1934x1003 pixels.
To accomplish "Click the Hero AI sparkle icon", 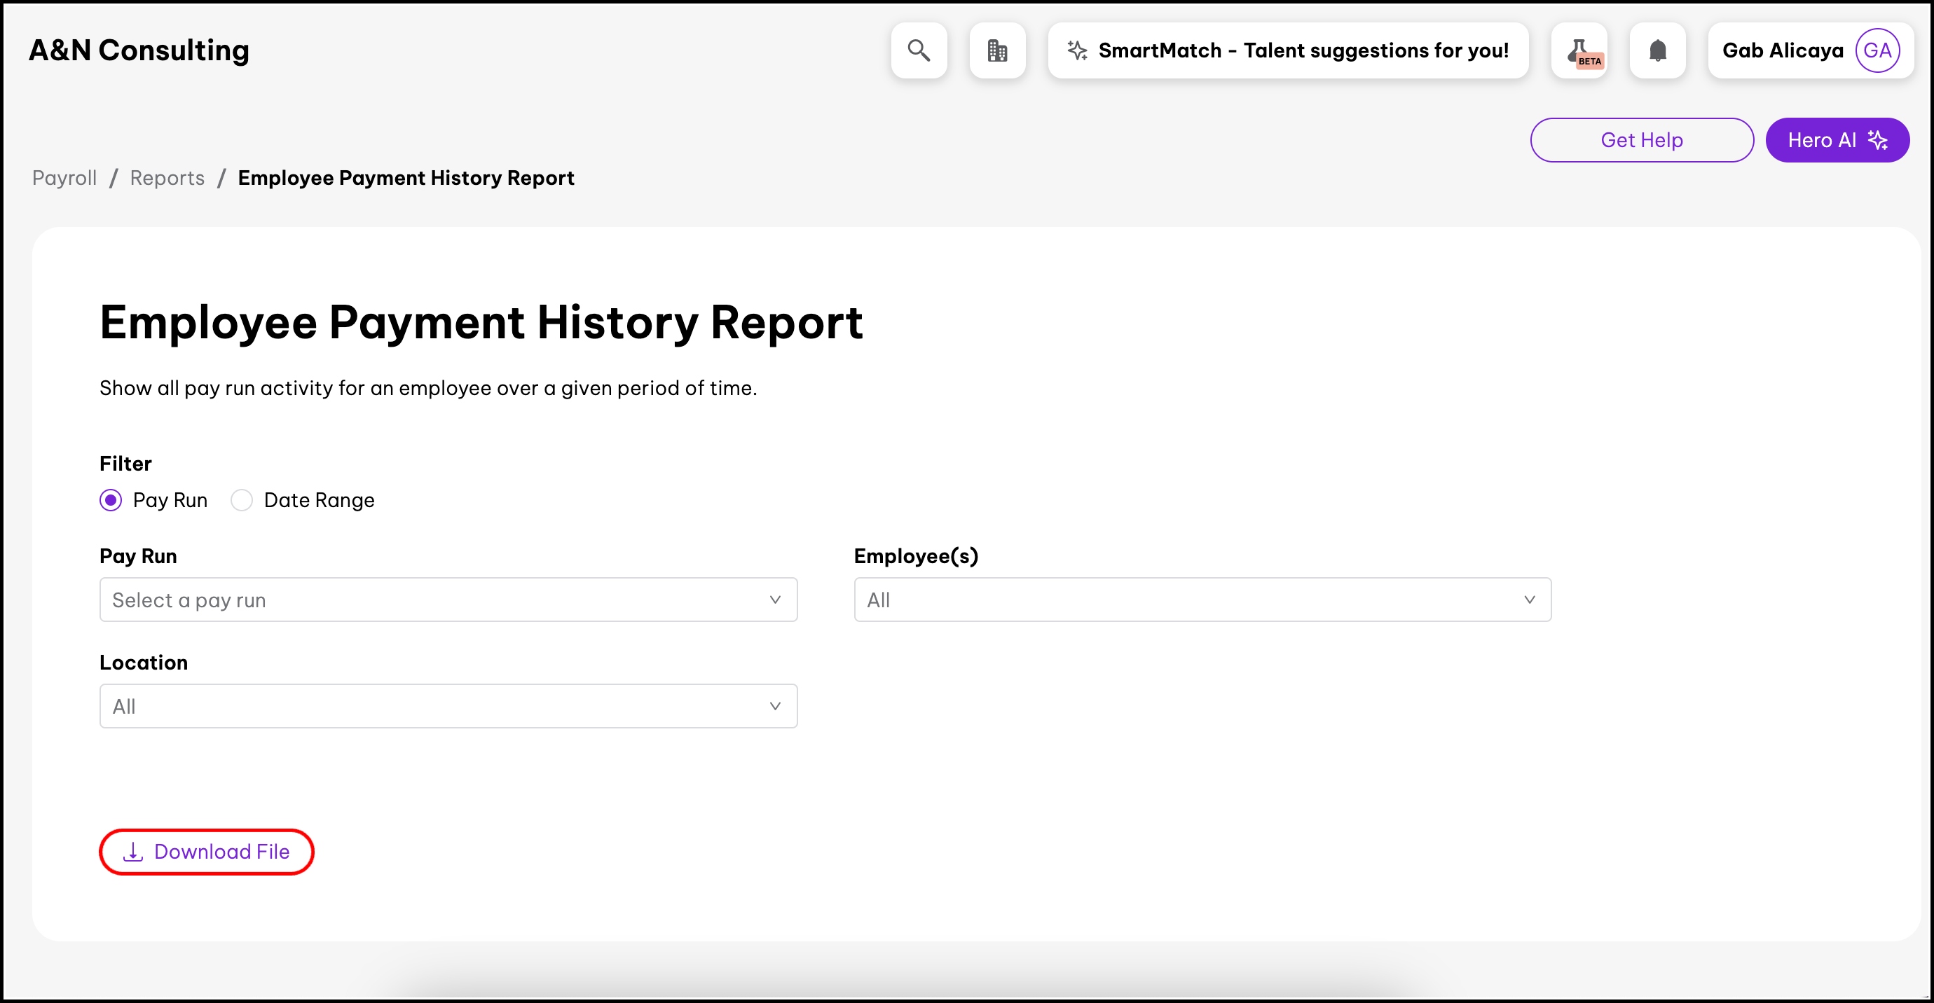I will [1878, 140].
